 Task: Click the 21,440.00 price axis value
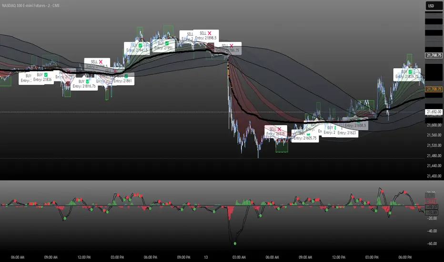click(434, 166)
